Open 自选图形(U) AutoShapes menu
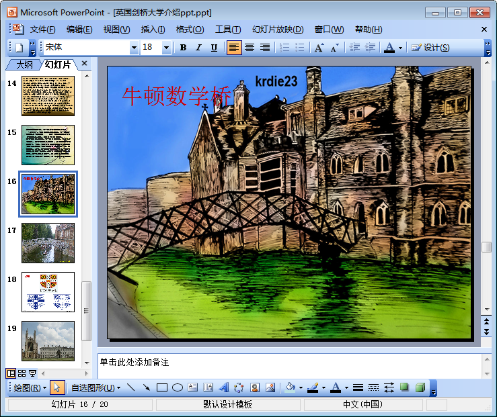The image size is (497, 417). click(95, 388)
